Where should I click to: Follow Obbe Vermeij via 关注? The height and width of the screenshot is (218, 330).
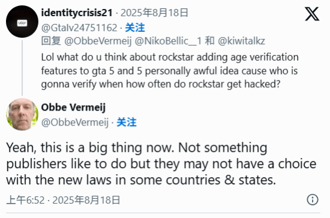[127, 123]
